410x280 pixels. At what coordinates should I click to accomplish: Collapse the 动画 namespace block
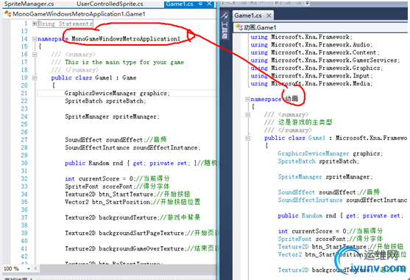247,99
